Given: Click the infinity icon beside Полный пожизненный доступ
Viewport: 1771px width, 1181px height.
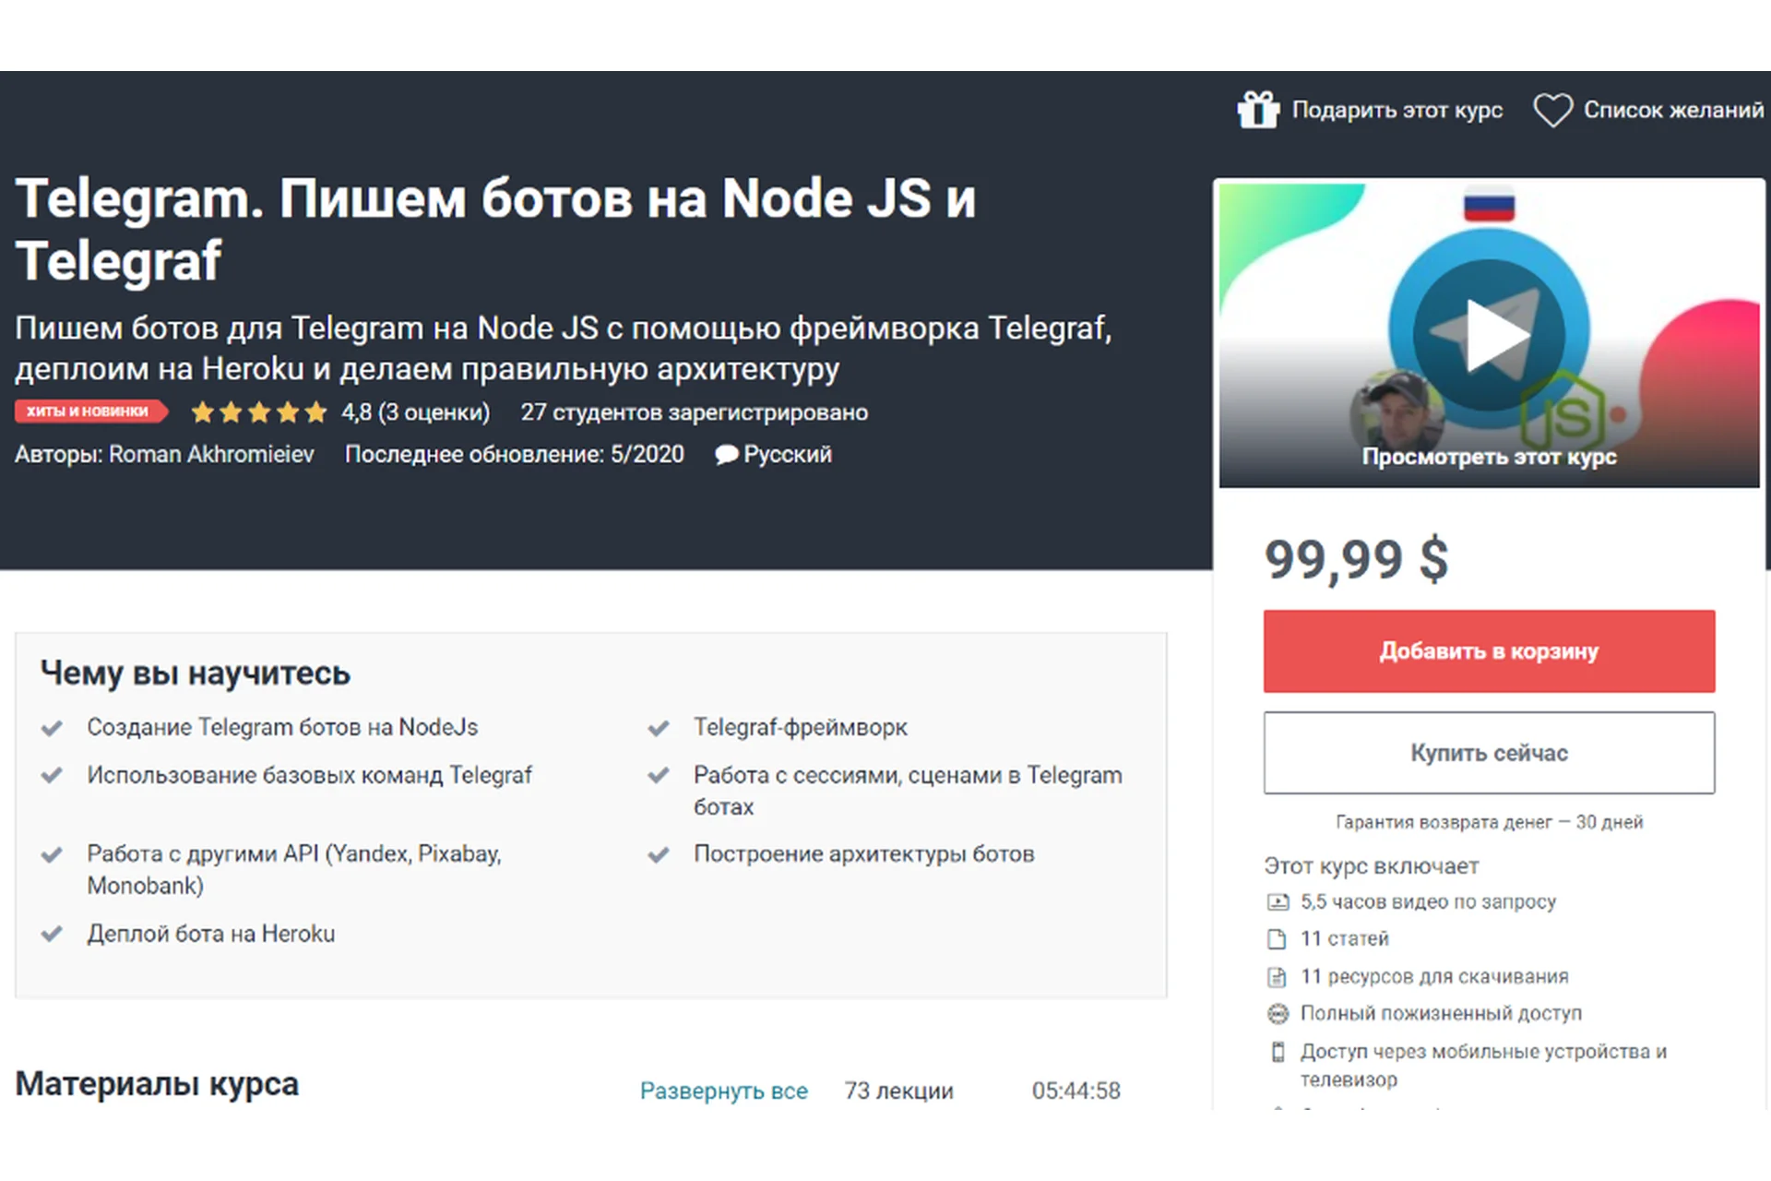Looking at the screenshot, I should (1278, 1013).
